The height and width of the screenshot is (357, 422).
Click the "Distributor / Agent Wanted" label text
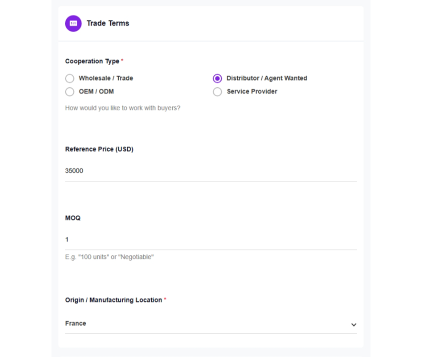[x=267, y=78]
